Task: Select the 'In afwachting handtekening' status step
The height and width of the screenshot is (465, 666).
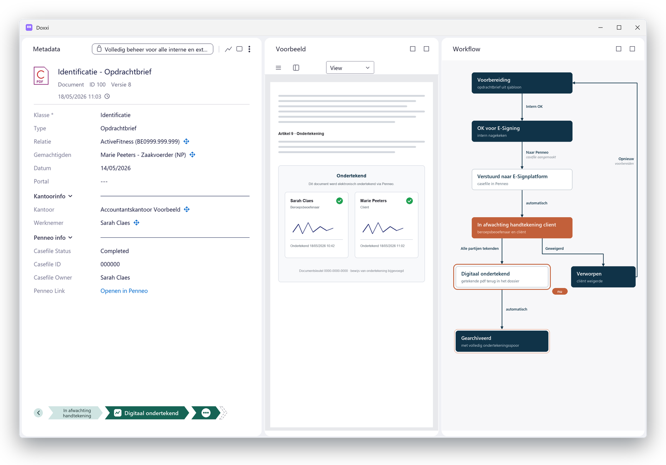Action: pos(76,413)
